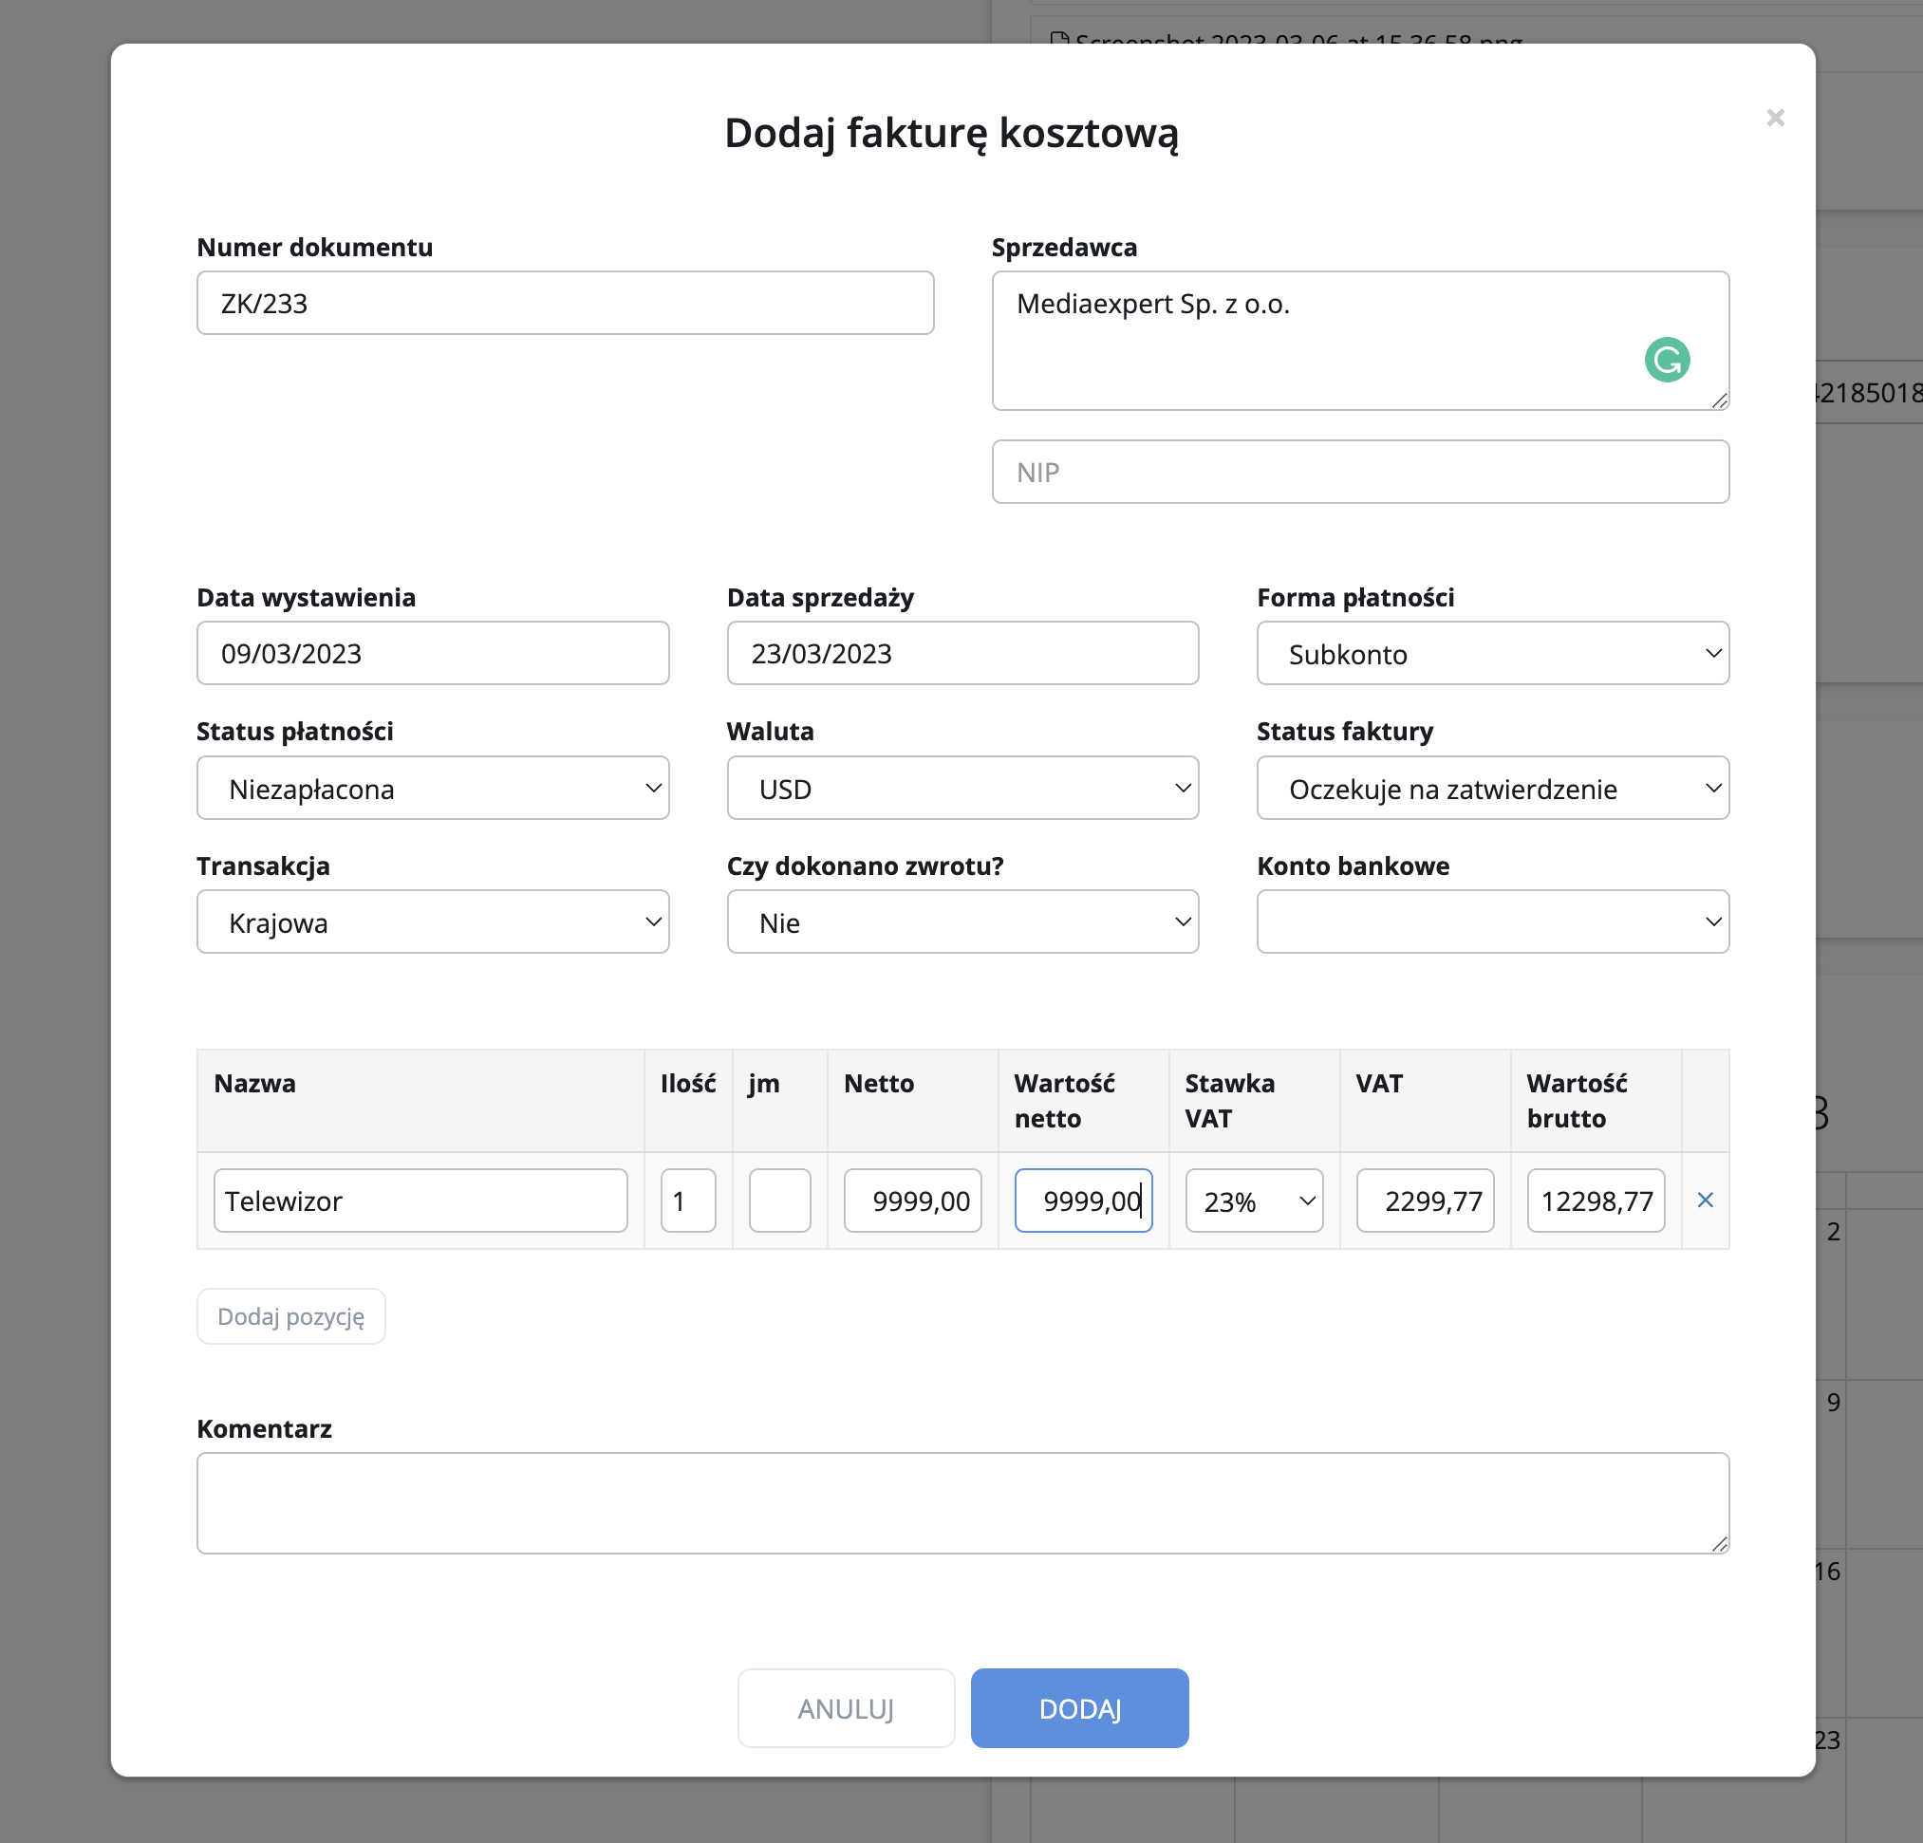Click the empty jm unit field
This screenshot has width=1923, height=1843.
[x=779, y=1201]
